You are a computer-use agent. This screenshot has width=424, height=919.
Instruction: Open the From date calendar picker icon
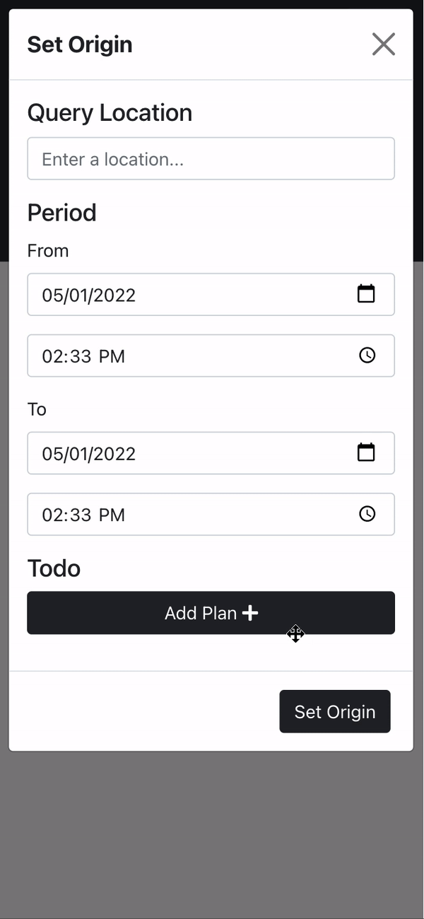[x=366, y=294]
